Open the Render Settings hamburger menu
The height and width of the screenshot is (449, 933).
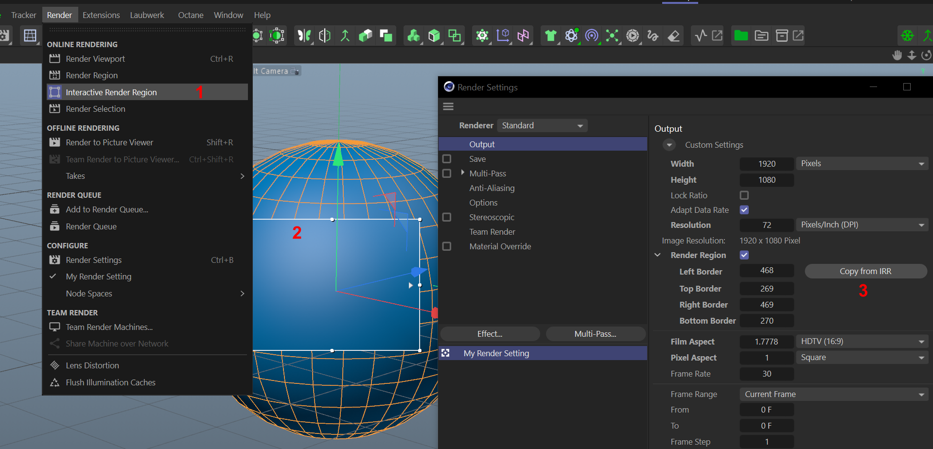(448, 106)
